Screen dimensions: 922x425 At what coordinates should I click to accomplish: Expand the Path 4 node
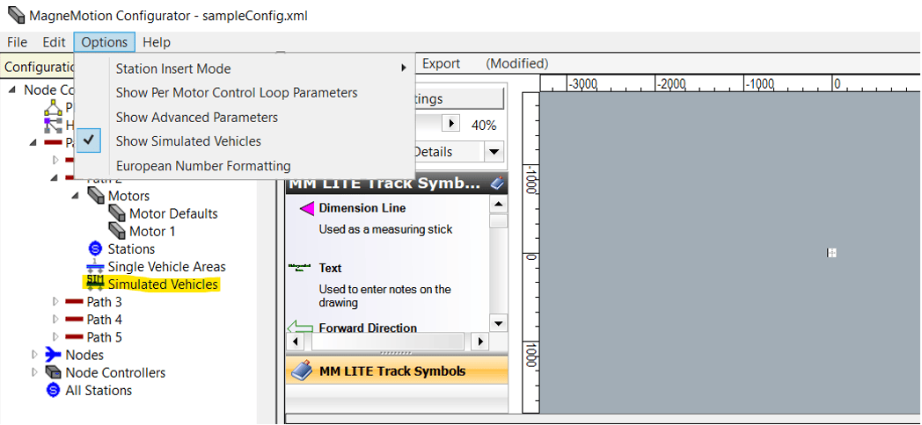coord(55,320)
